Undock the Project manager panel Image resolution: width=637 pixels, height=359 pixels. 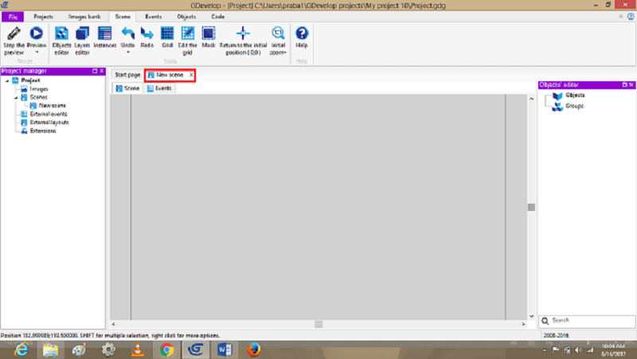(95, 71)
